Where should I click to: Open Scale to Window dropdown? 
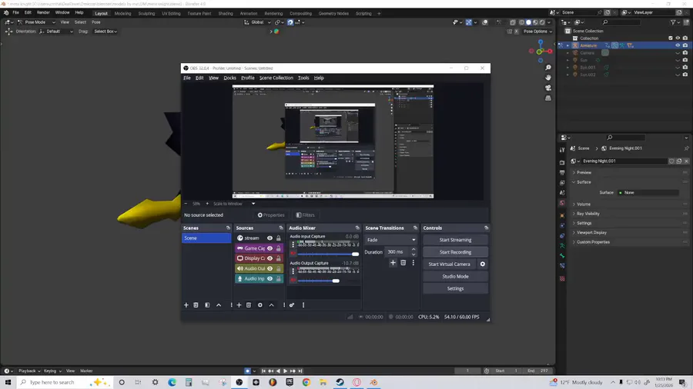click(234, 204)
